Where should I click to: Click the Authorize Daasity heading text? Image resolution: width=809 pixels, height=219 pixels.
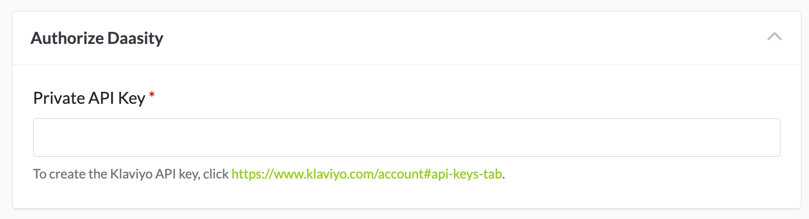[x=97, y=38]
